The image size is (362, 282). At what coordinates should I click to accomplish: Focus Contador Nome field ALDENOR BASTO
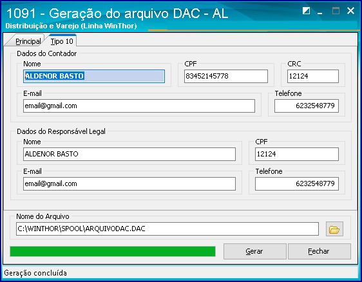[94, 76]
